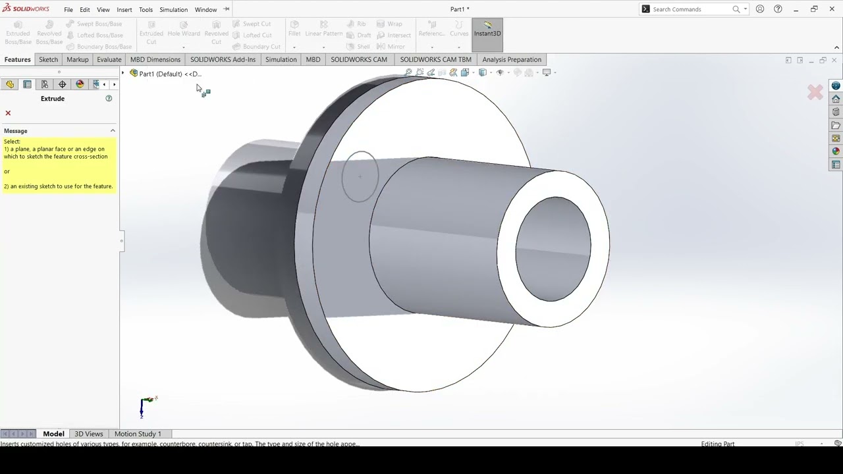Collapse the Message section

point(113,131)
